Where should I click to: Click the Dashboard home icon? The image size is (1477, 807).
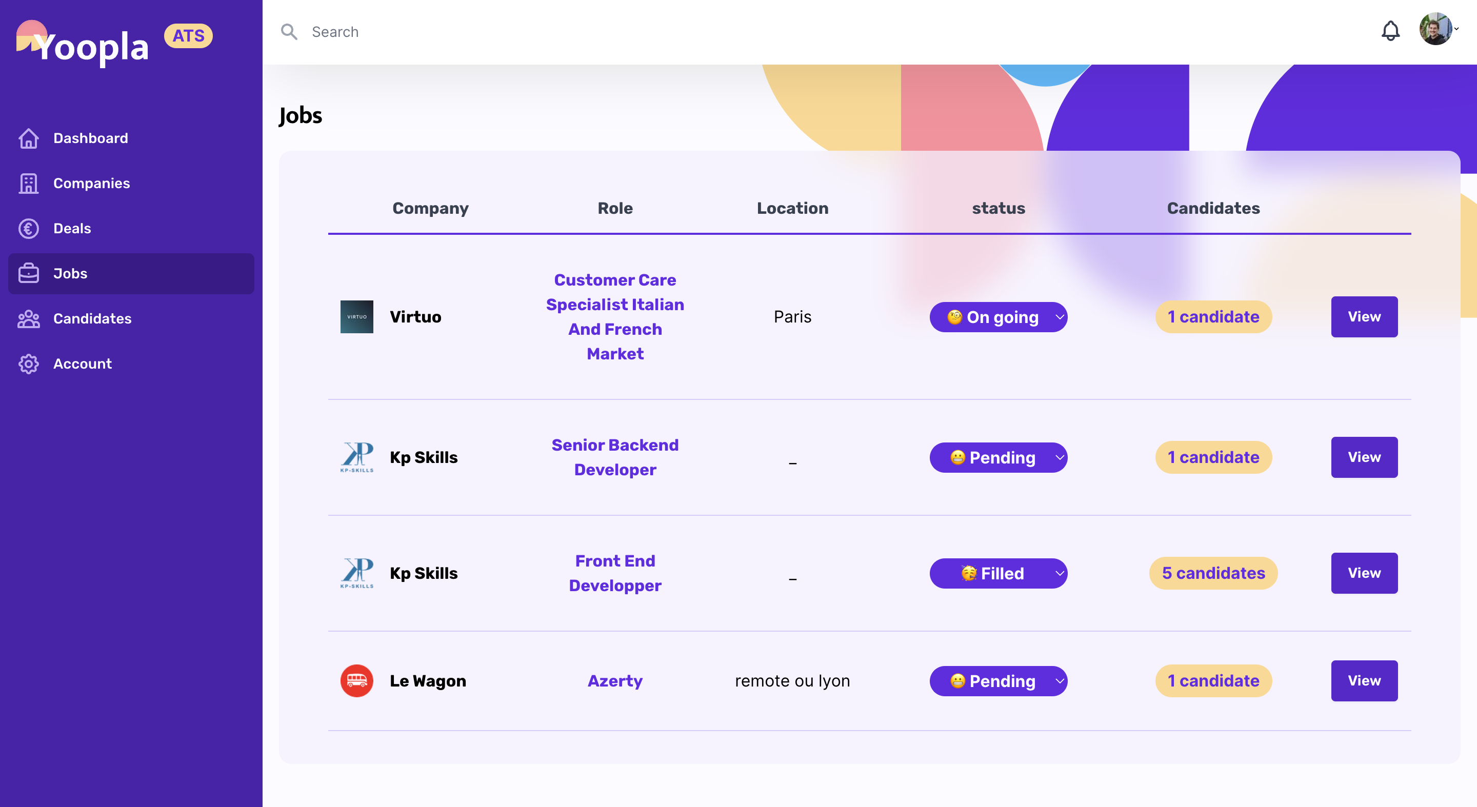click(x=28, y=138)
